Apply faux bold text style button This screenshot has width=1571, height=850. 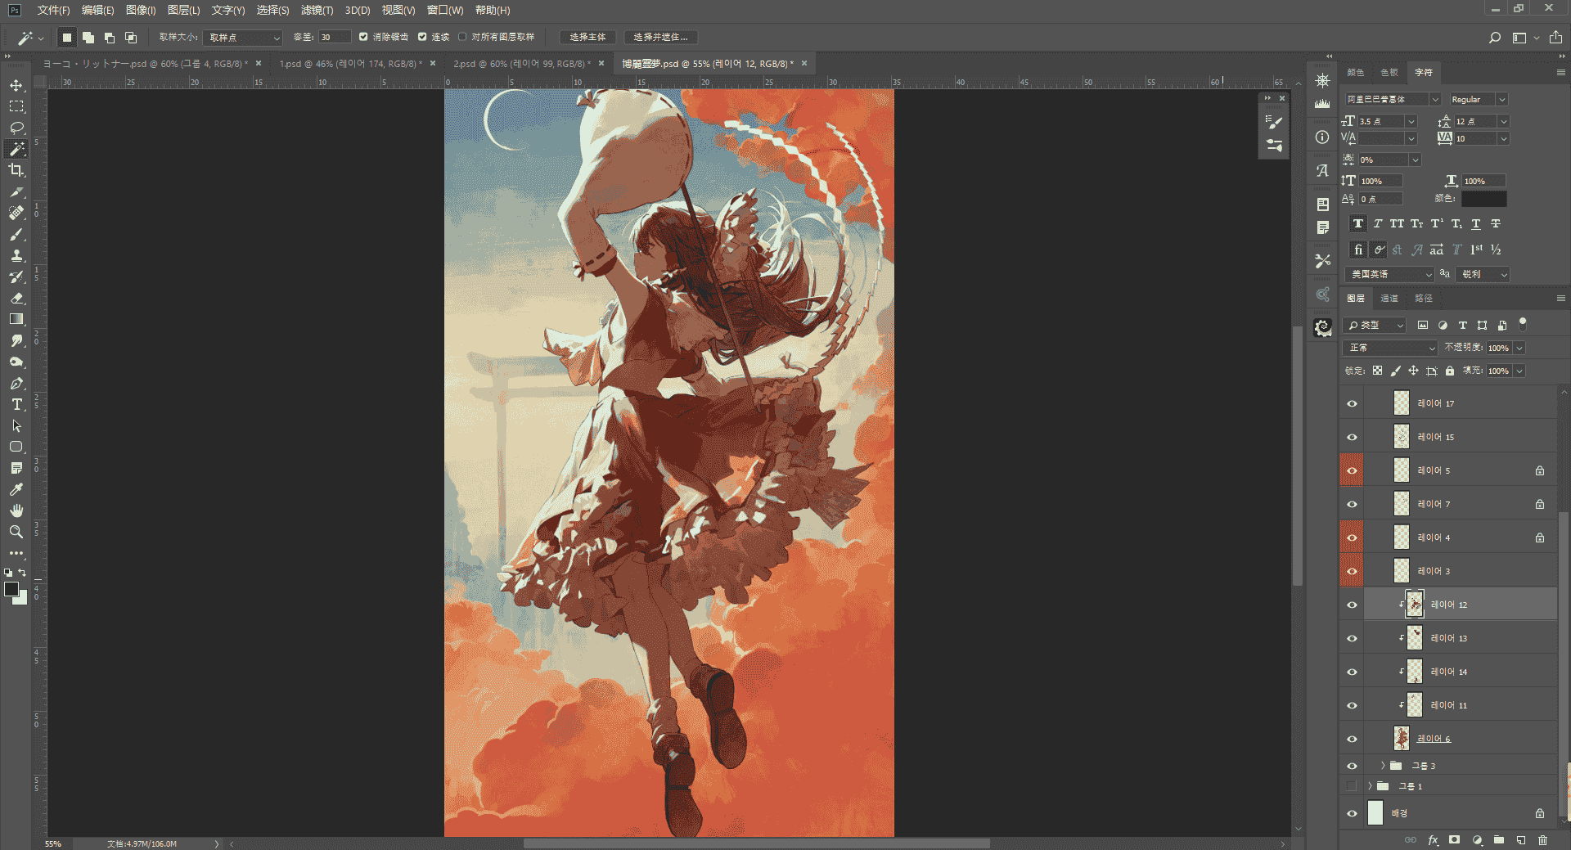(x=1358, y=224)
